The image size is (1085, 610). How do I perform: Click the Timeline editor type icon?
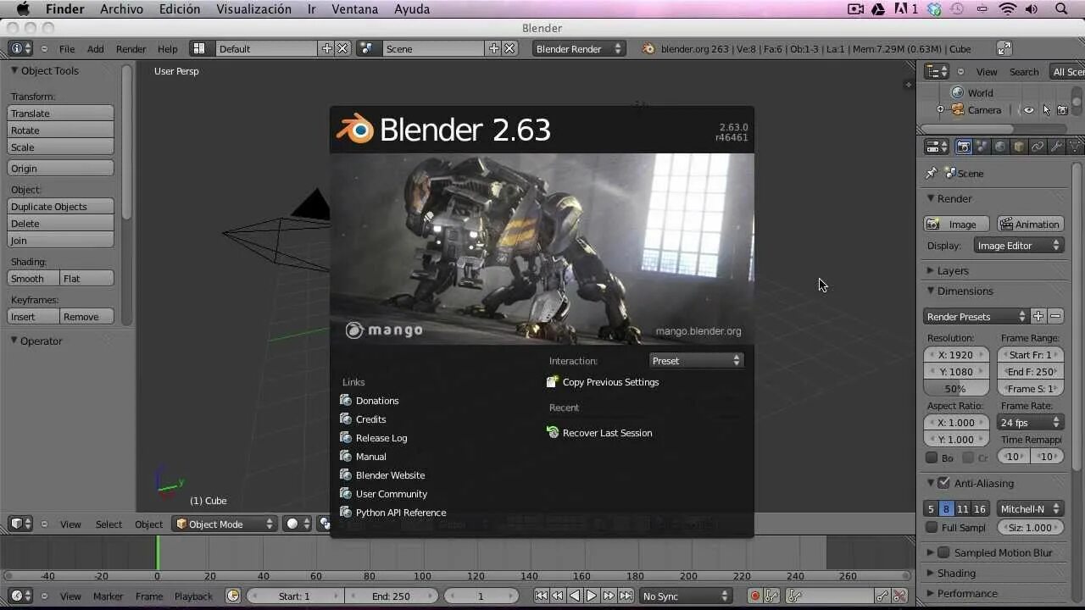(x=20, y=596)
